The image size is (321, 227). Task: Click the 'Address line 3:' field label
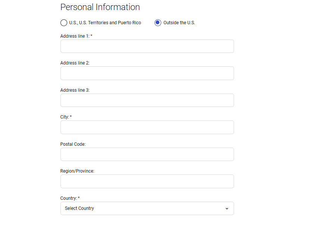coord(75,90)
